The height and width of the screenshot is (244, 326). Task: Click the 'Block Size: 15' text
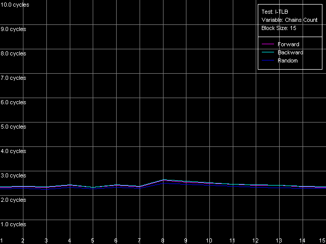click(x=279, y=28)
